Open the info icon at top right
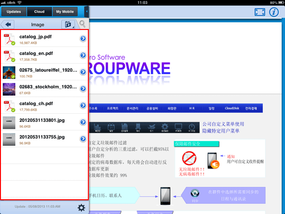The width and height of the screenshot is (285, 214). click(274, 12)
